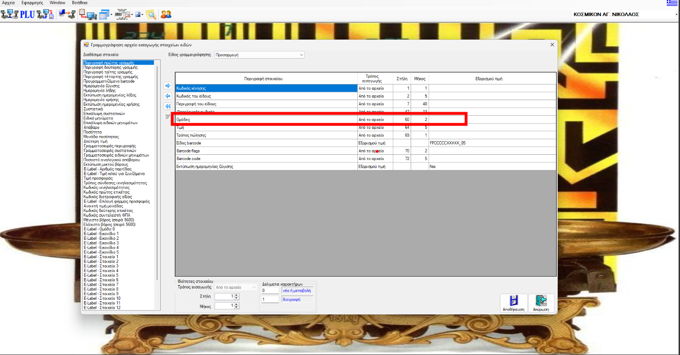The width and height of the screenshot is (680, 355).
Task: Click the magnifier search document icon
Action: click(151, 15)
